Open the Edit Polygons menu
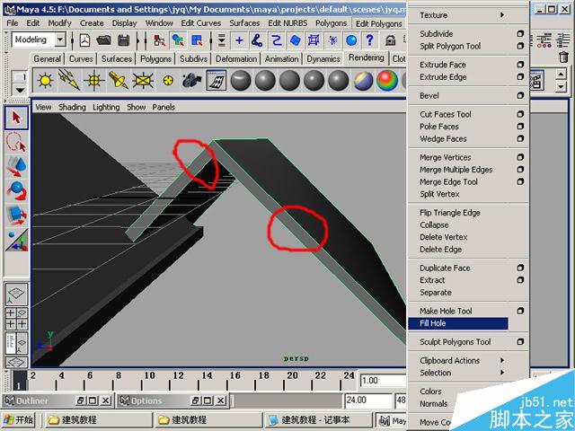The image size is (575, 431). [378, 23]
